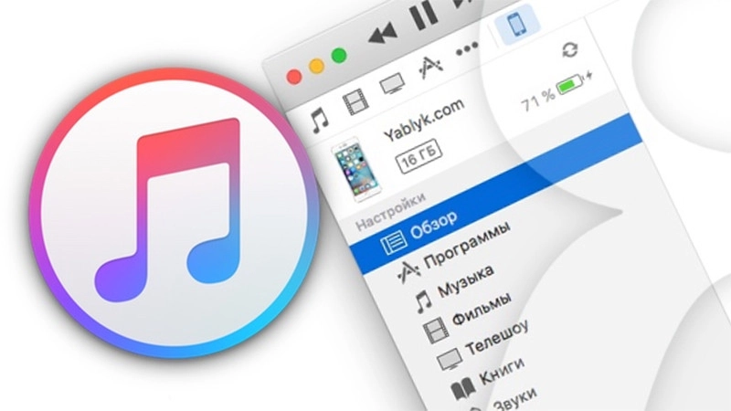Screen dimensions: 731x411
Task: Click the large iTunes logo
Action: click(174, 213)
